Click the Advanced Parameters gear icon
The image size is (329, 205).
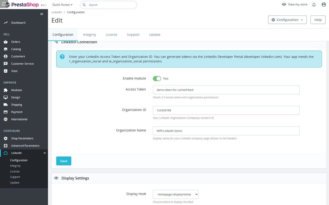click(x=5, y=146)
